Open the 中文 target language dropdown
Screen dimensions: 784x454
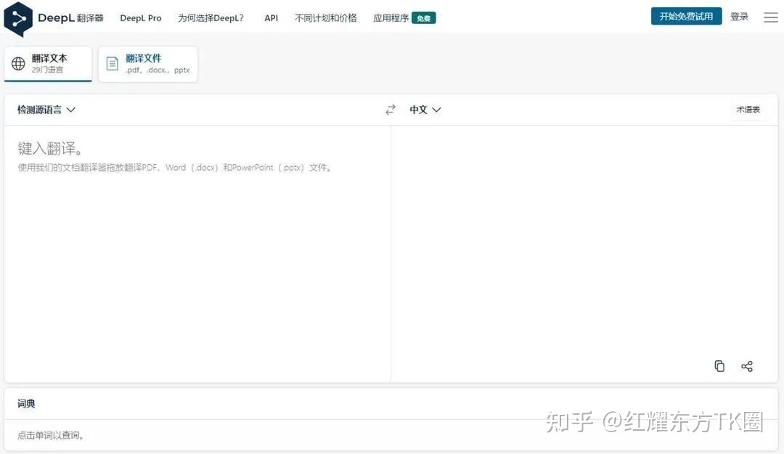[x=425, y=110]
